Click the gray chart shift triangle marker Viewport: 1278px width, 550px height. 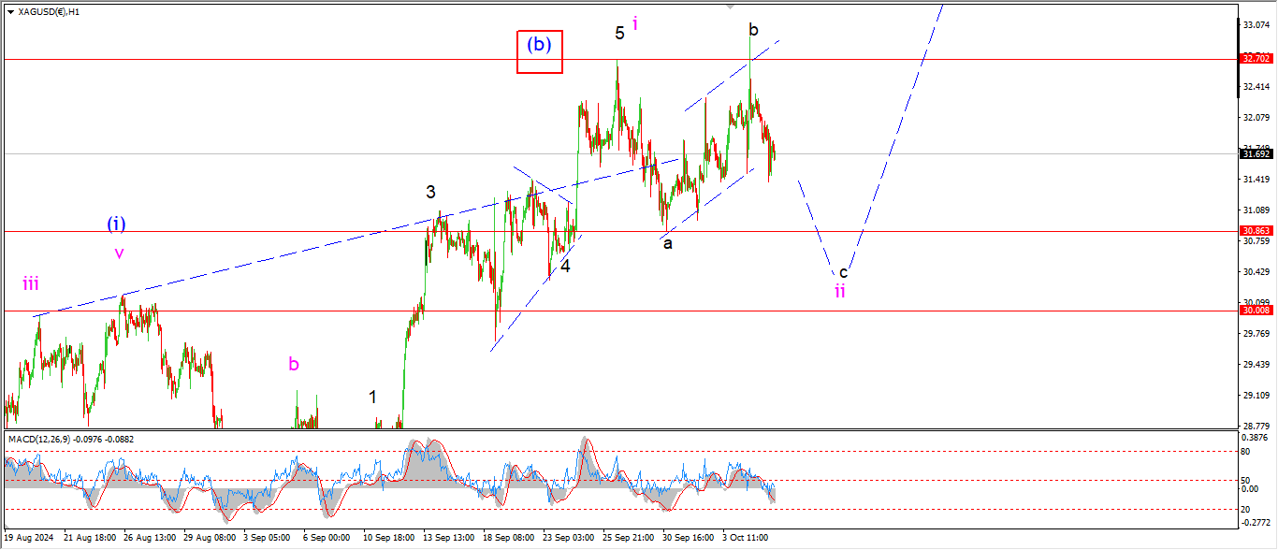[x=730, y=7]
